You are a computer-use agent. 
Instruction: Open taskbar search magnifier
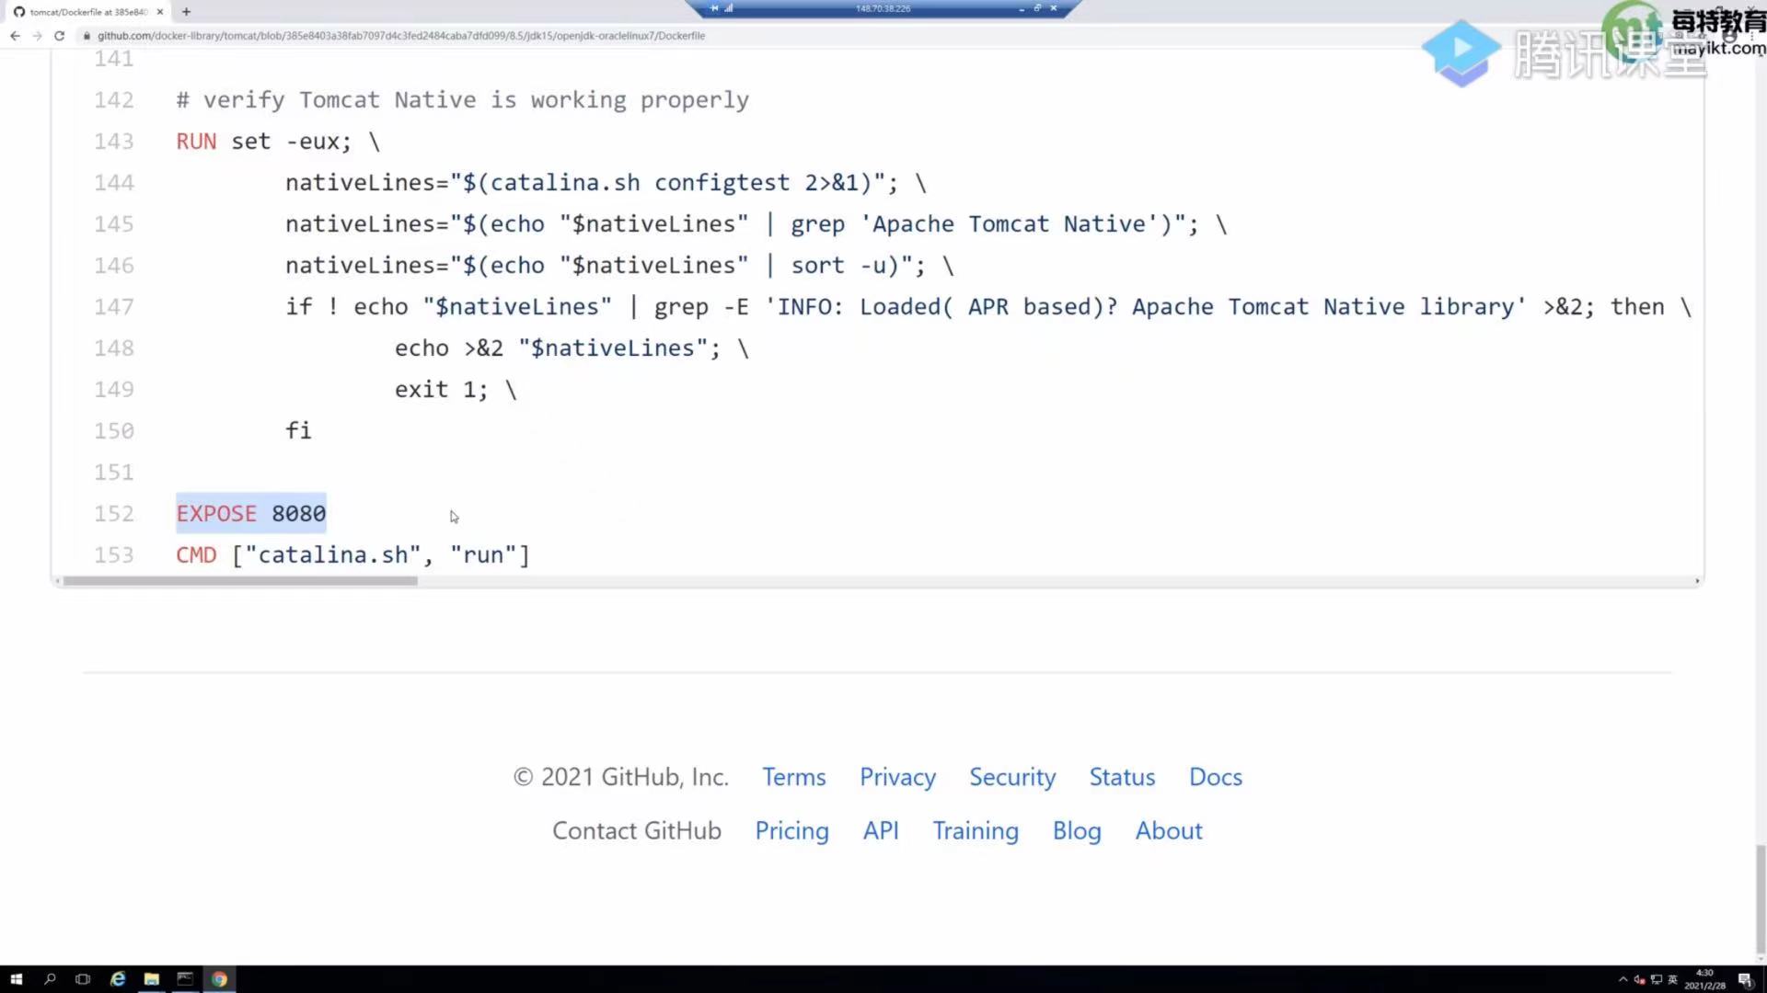coord(50,979)
